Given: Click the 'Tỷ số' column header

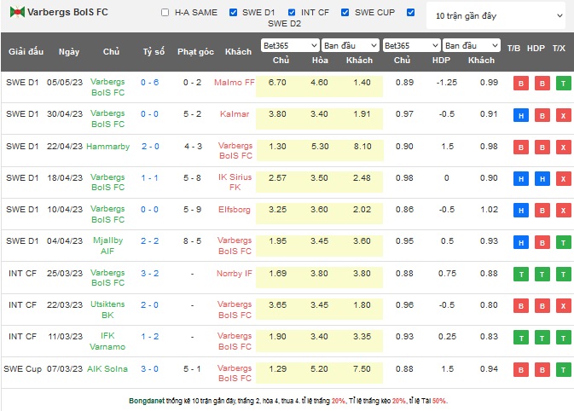Looking at the screenshot, I should [154, 52].
